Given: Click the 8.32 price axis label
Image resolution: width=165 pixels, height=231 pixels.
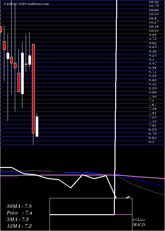Looking at the screenshot, I should click(153, 84).
